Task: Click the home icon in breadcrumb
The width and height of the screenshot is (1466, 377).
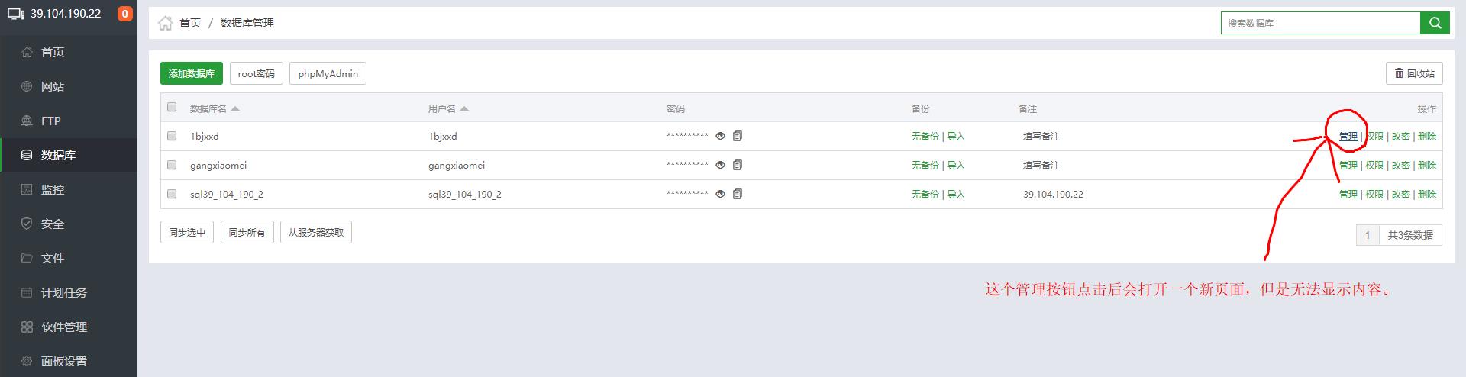Action: 165,23
